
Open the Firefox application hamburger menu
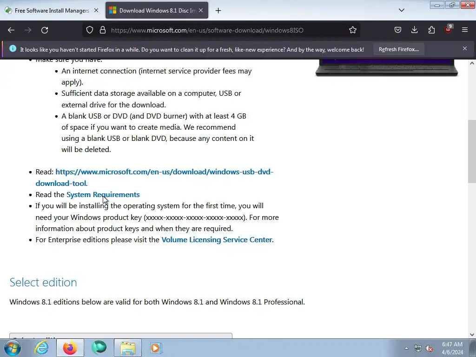pos(465,30)
